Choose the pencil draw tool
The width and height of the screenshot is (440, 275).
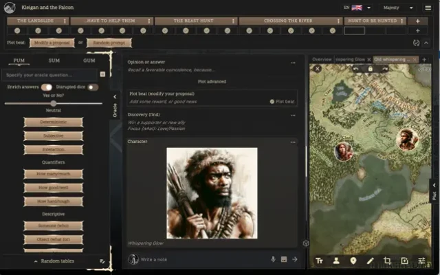tap(371, 261)
